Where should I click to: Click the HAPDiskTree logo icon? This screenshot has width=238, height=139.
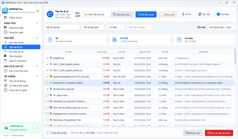coord(5,10)
